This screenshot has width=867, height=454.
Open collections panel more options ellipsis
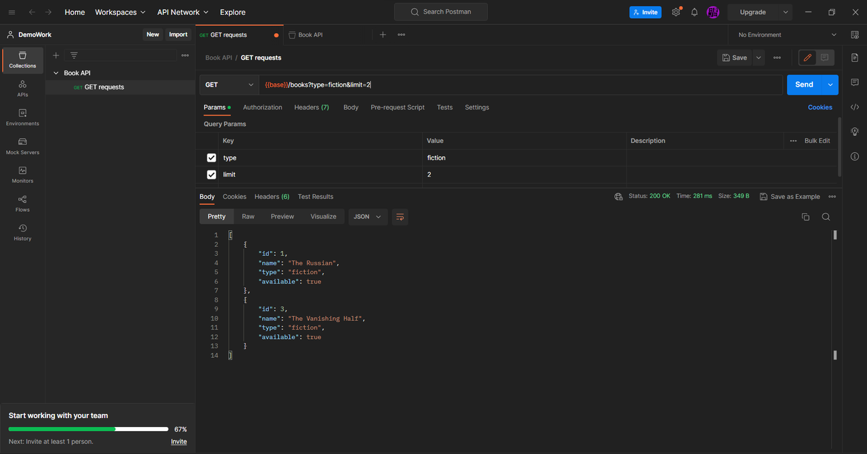pyautogui.click(x=185, y=55)
